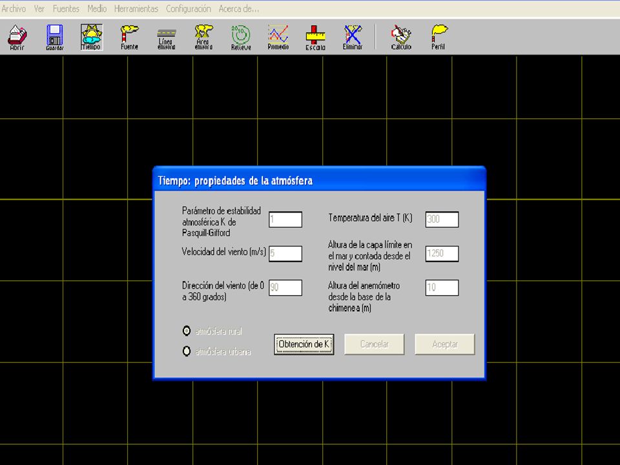The width and height of the screenshot is (620, 465).
Task: Click the Abrir toolbar icon
Action: tap(17, 37)
